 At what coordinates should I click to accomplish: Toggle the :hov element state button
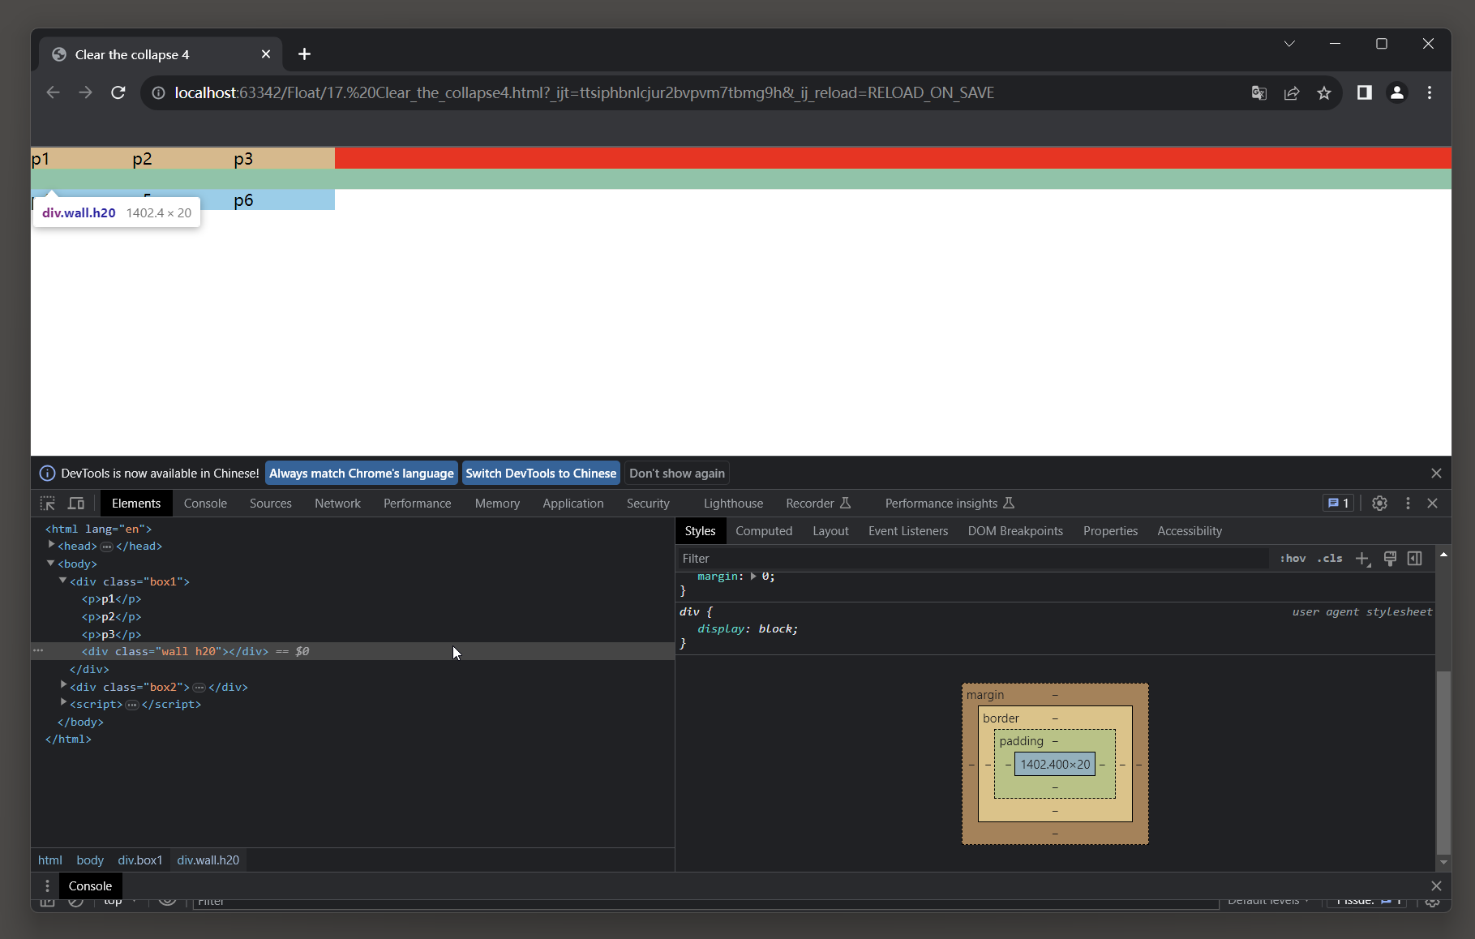(1293, 559)
